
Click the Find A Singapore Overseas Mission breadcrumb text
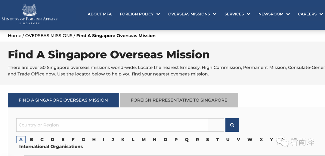click(x=116, y=35)
